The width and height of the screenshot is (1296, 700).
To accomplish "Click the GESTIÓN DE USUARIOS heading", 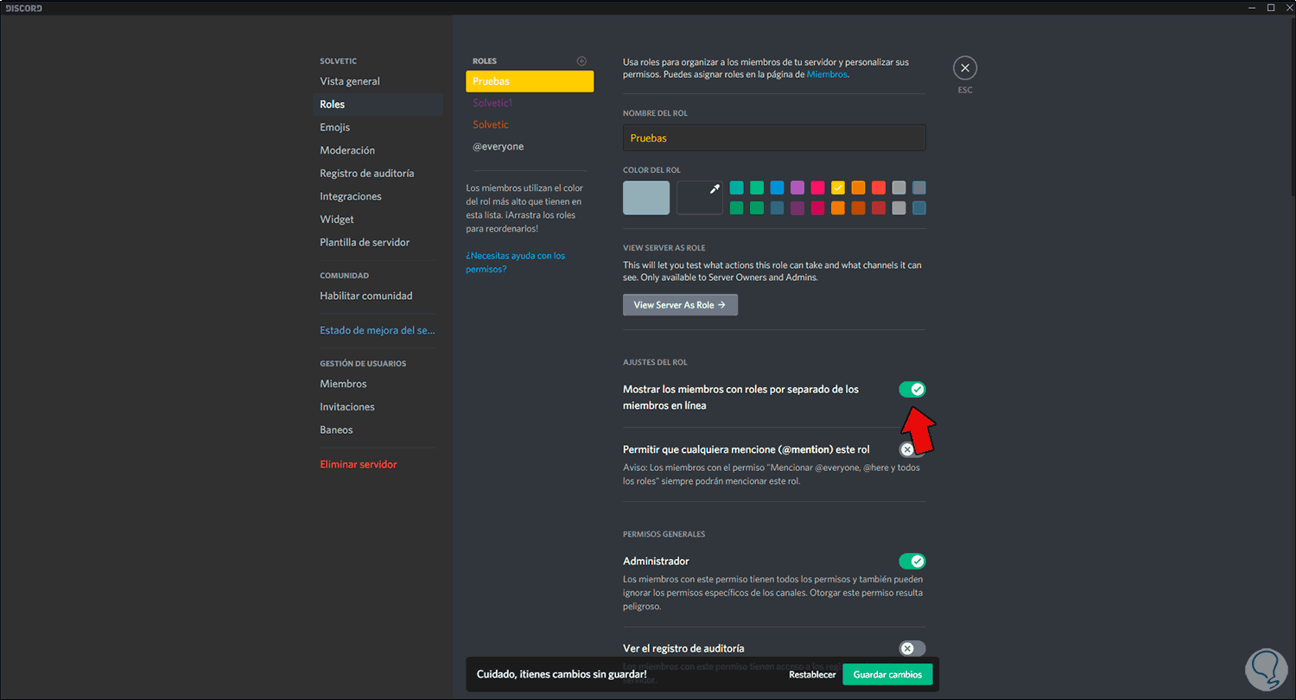I will [x=363, y=364].
